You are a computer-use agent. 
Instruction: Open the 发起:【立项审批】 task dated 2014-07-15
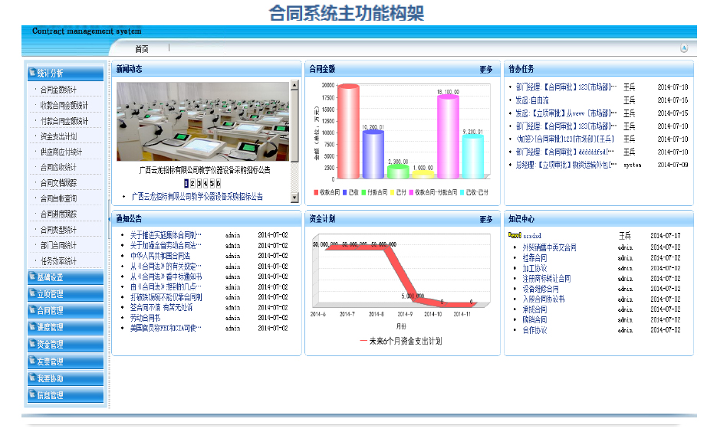click(x=566, y=113)
